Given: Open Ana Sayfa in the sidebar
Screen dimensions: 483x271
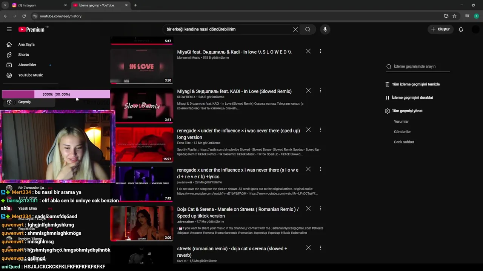Looking at the screenshot, I should click(26, 44).
